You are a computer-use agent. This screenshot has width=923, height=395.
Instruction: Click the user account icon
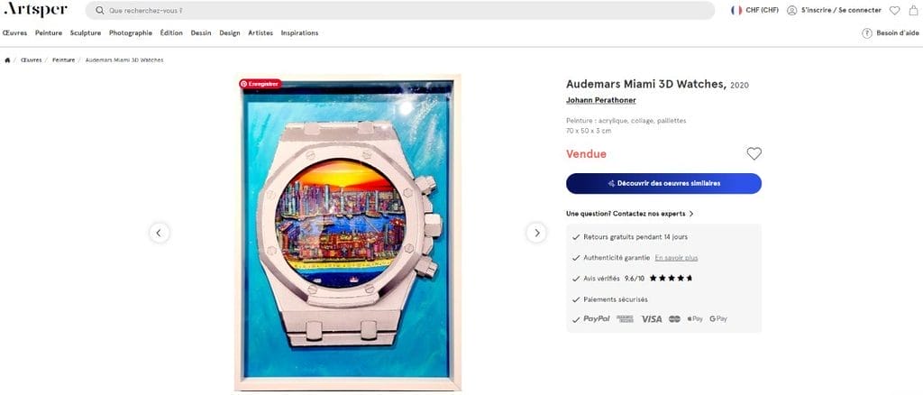point(791,10)
